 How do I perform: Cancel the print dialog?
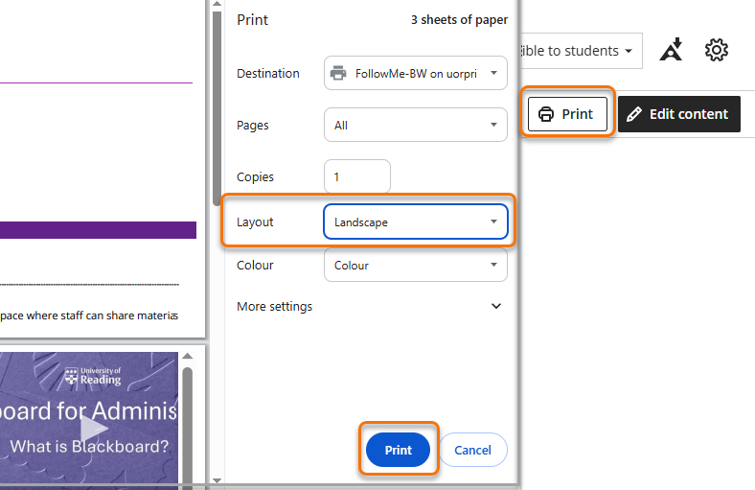coord(472,450)
